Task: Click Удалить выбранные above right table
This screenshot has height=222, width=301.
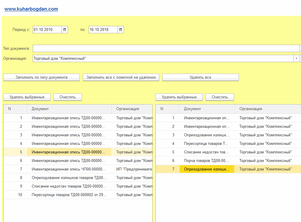Action: (x=179, y=97)
